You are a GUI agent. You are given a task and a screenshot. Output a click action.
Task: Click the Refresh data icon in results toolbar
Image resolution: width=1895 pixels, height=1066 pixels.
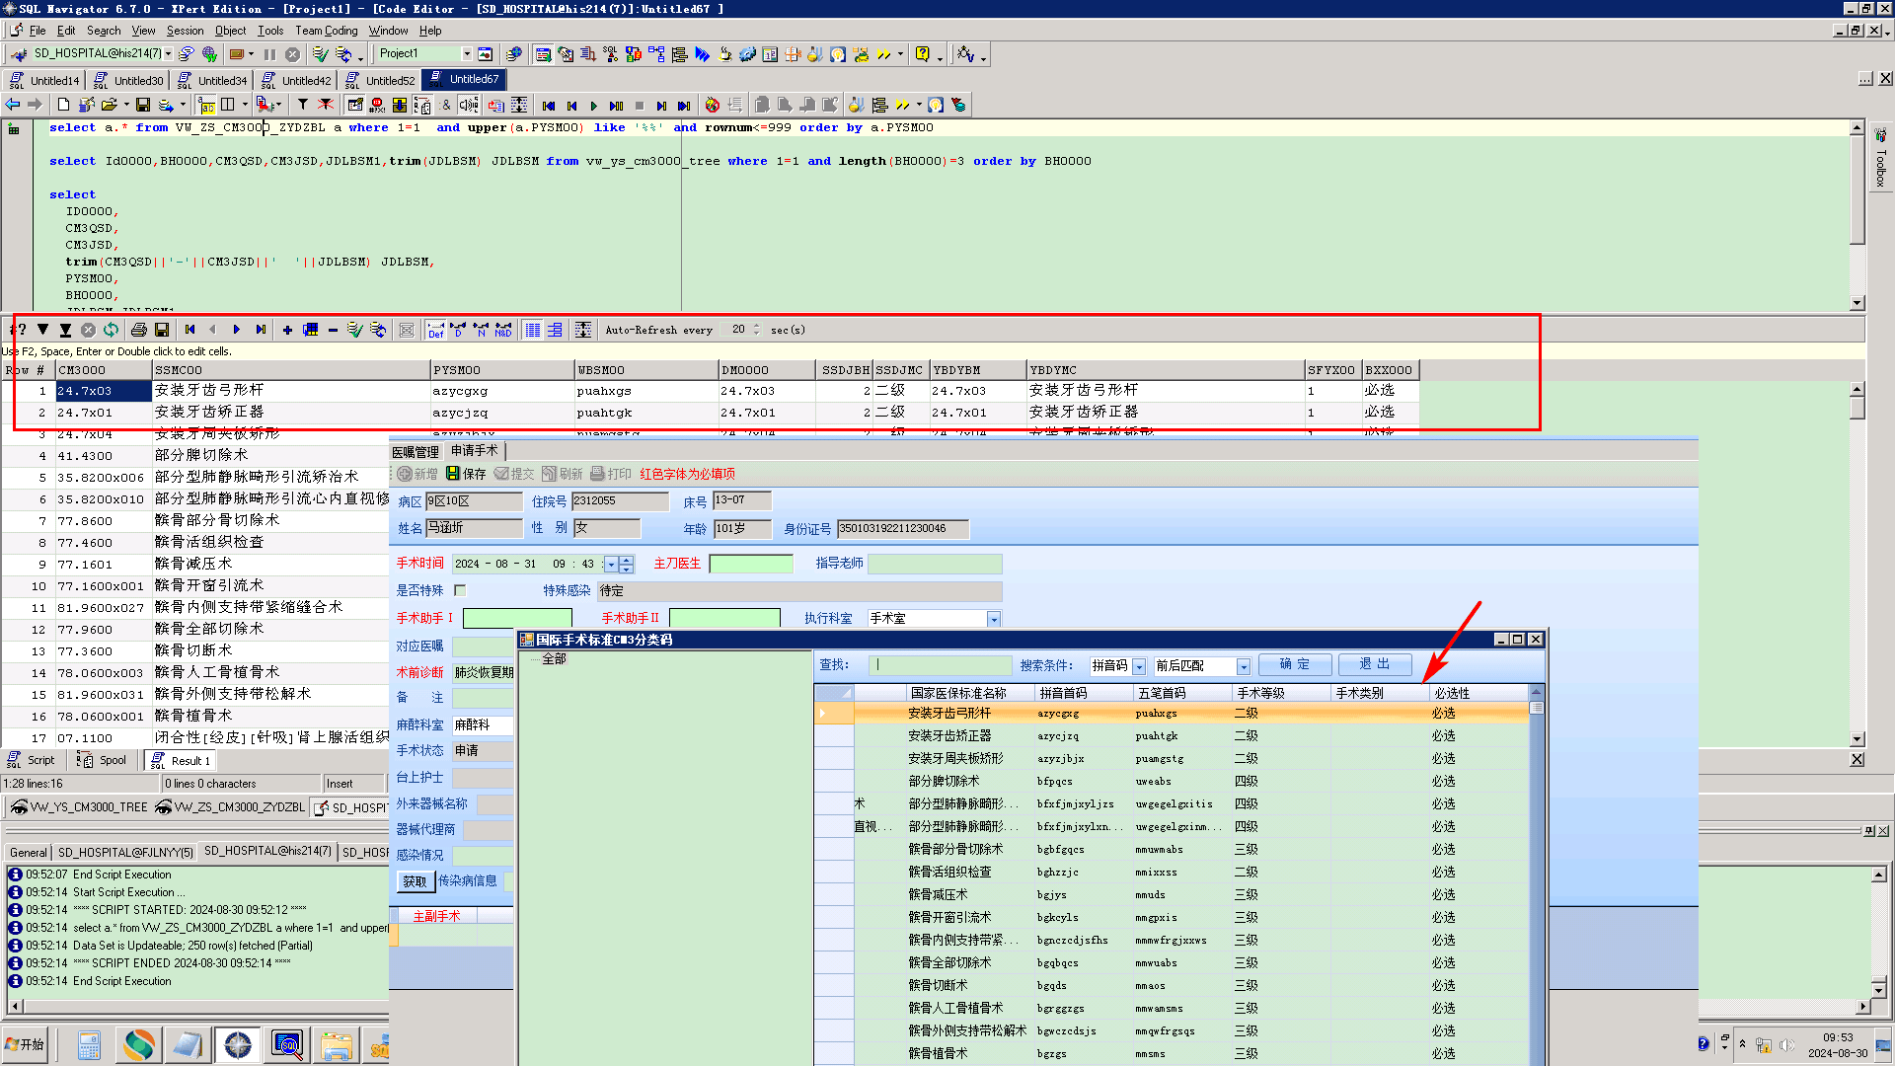click(111, 330)
